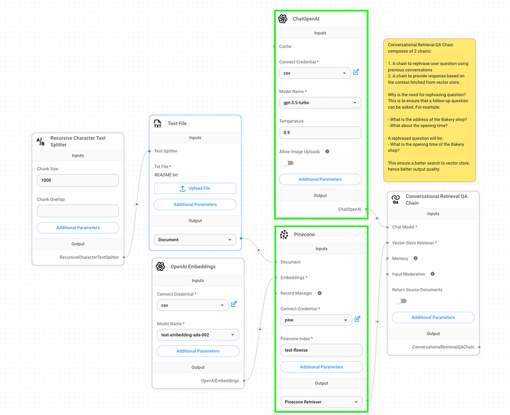Image resolution: width=510 pixels, height=415 pixels.
Task: Click the Temperature input field showing 0.9
Action: click(320, 132)
